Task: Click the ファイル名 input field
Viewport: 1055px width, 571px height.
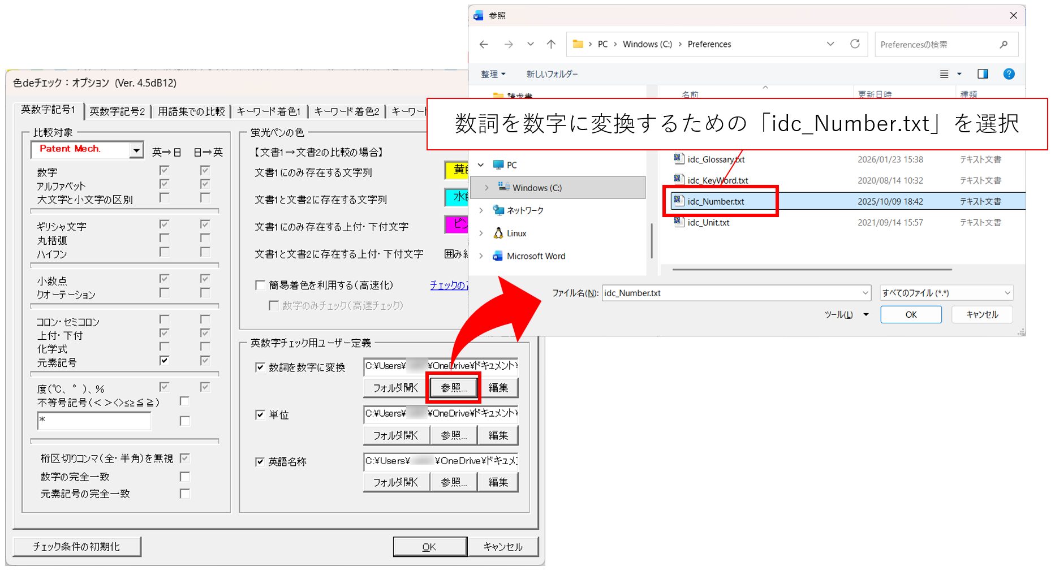Action: pyautogui.click(x=730, y=293)
